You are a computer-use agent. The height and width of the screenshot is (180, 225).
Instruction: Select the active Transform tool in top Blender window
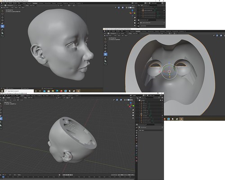coord(2,26)
